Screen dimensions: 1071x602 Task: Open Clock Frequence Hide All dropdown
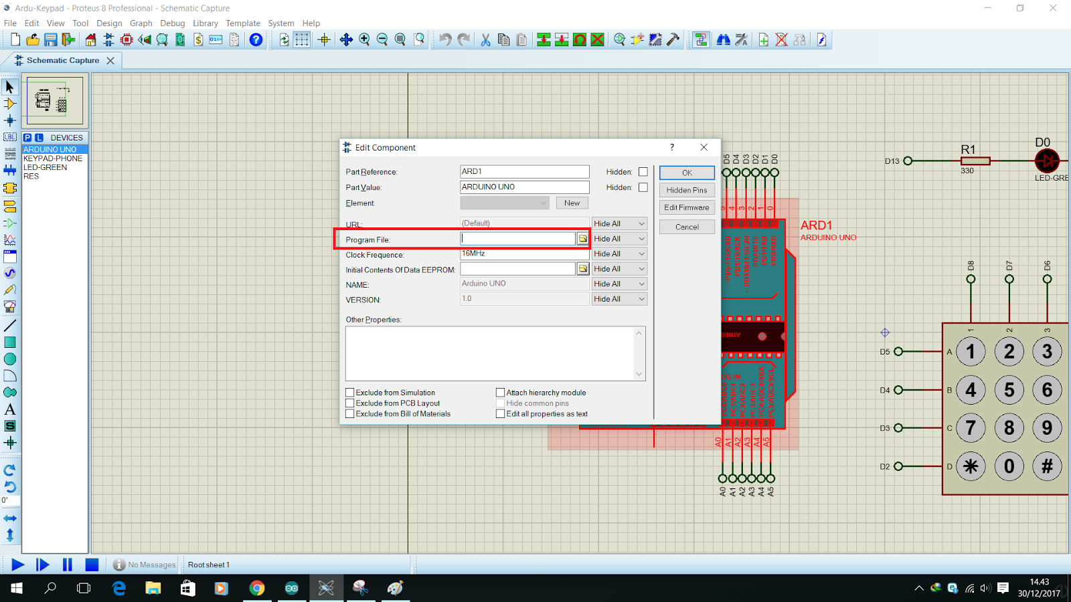(619, 254)
